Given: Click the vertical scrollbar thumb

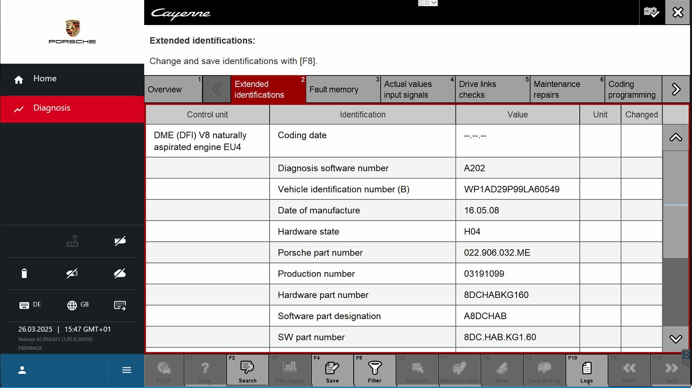Looking at the screenshot, I should click(x=676, y=204).
